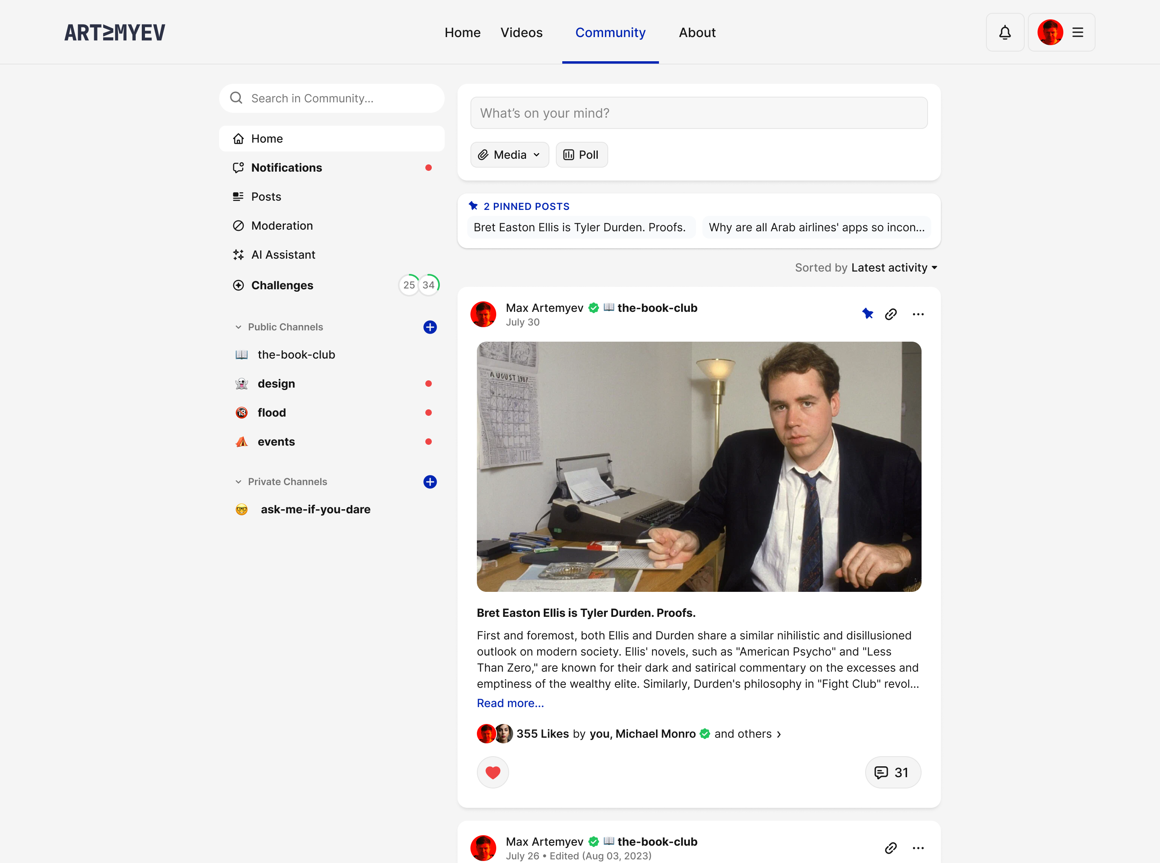Screen dimensions: 1160x863
Task: Open Challenges progress rings 25/34
Action: click(418, 285)
